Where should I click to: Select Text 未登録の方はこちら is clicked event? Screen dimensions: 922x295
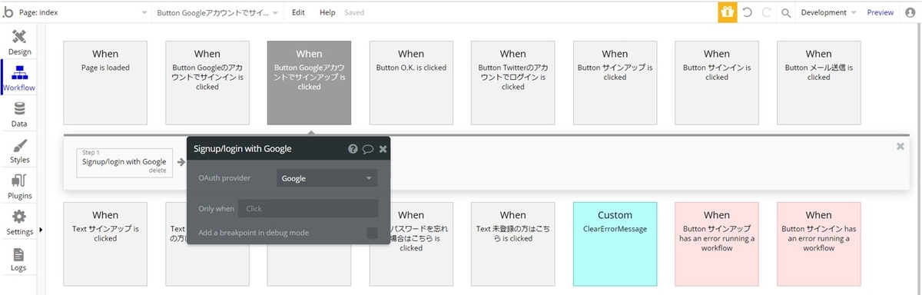click(x=512, y=244)
